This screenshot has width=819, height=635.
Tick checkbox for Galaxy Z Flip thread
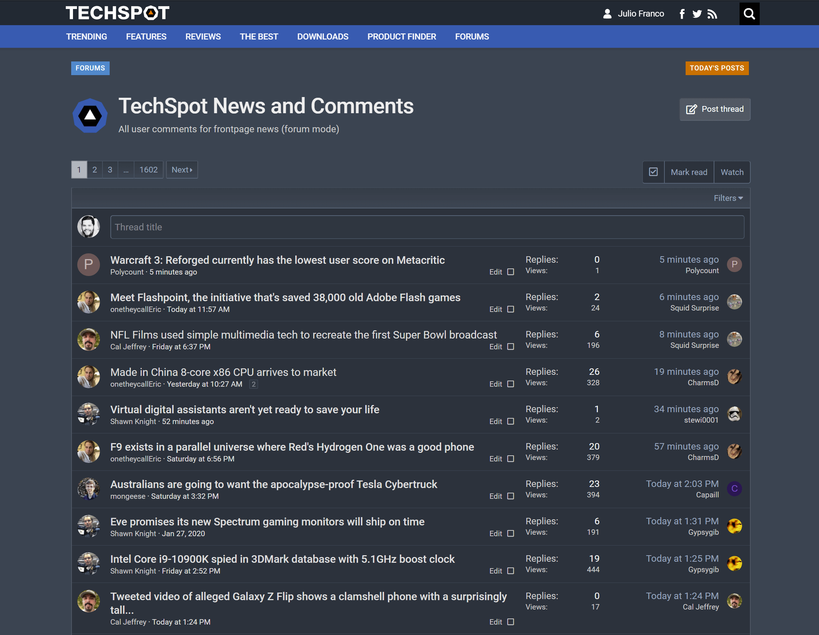click(x=511, y=622)
